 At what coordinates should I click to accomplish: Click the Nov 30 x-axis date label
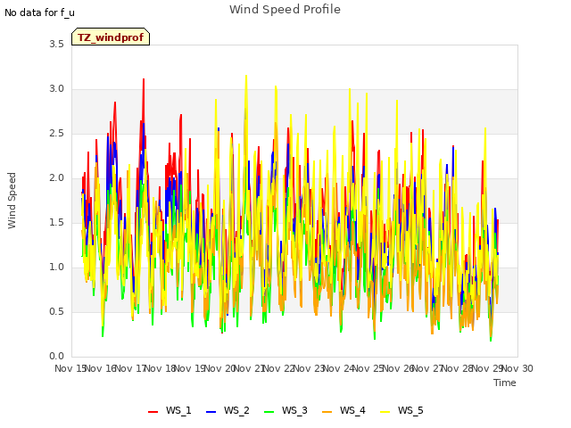pos(517,368)
